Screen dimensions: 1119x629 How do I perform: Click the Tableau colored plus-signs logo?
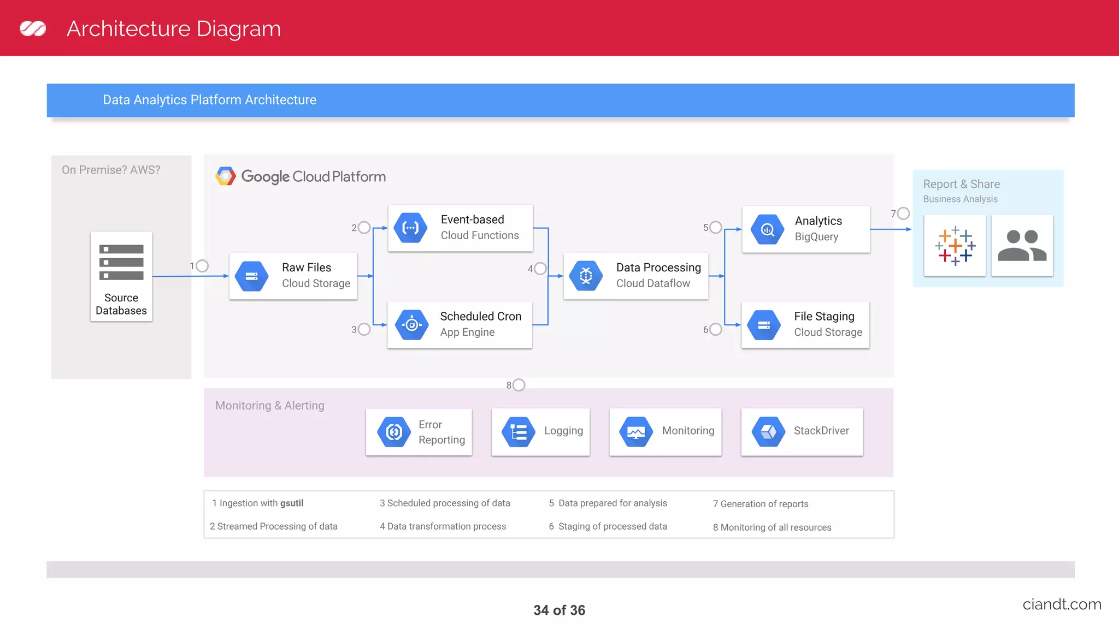click(x=955, y=246)
